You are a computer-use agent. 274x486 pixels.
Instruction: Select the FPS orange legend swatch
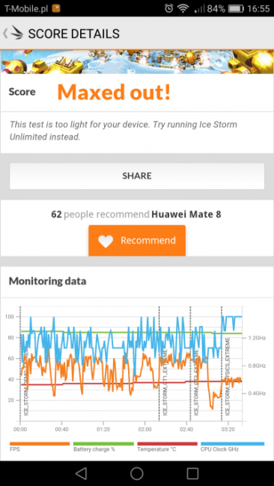40,444
